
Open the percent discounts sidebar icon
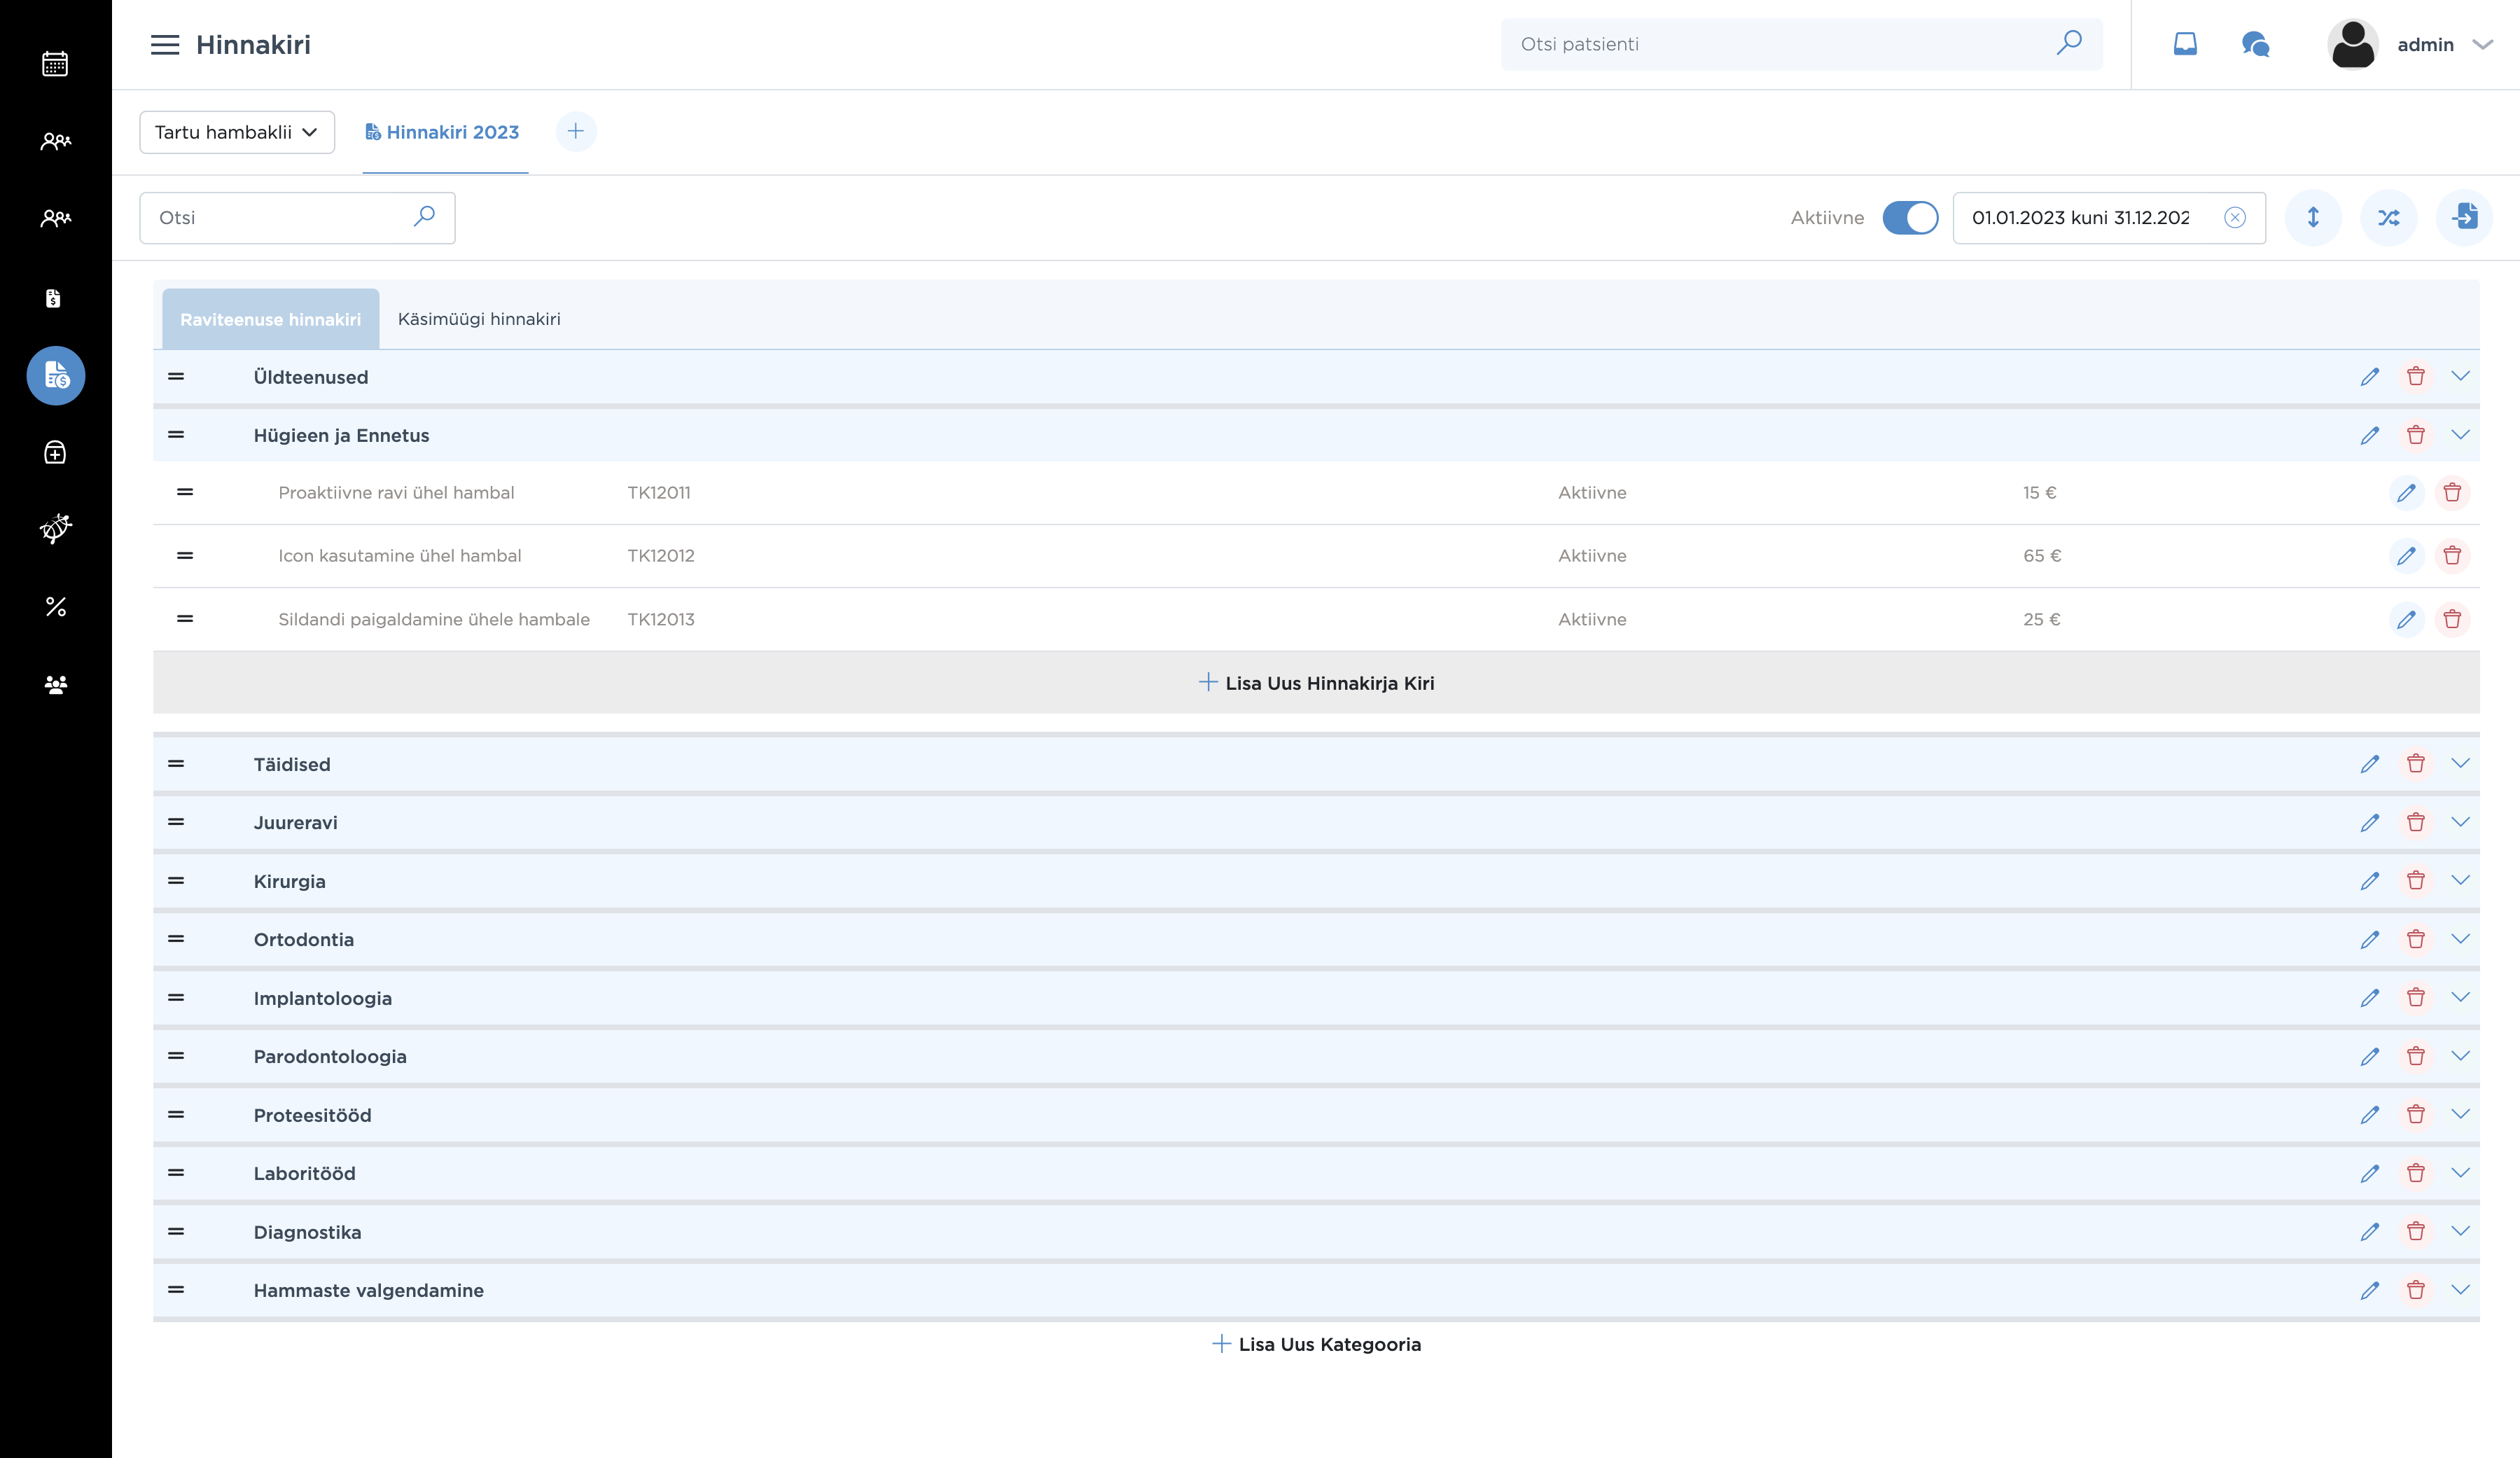tap(55, 607)
